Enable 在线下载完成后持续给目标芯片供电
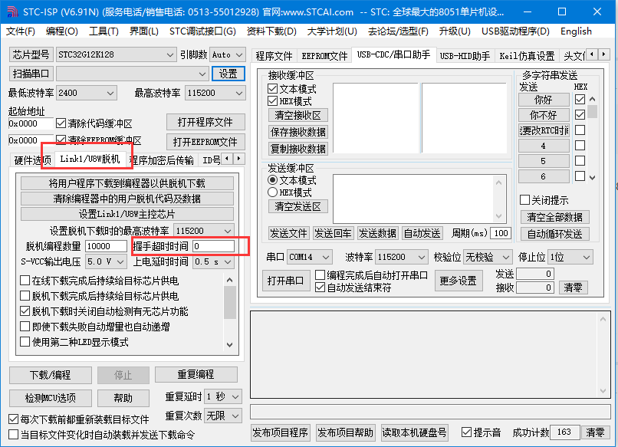 (x=25, y=281)
